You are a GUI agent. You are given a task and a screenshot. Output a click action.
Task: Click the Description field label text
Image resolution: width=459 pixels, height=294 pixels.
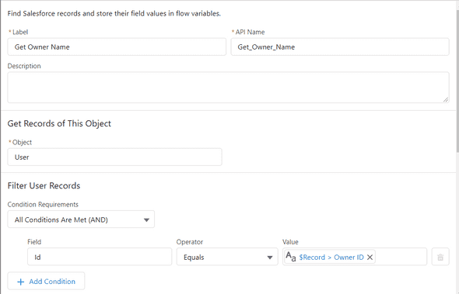pos(24,66)
